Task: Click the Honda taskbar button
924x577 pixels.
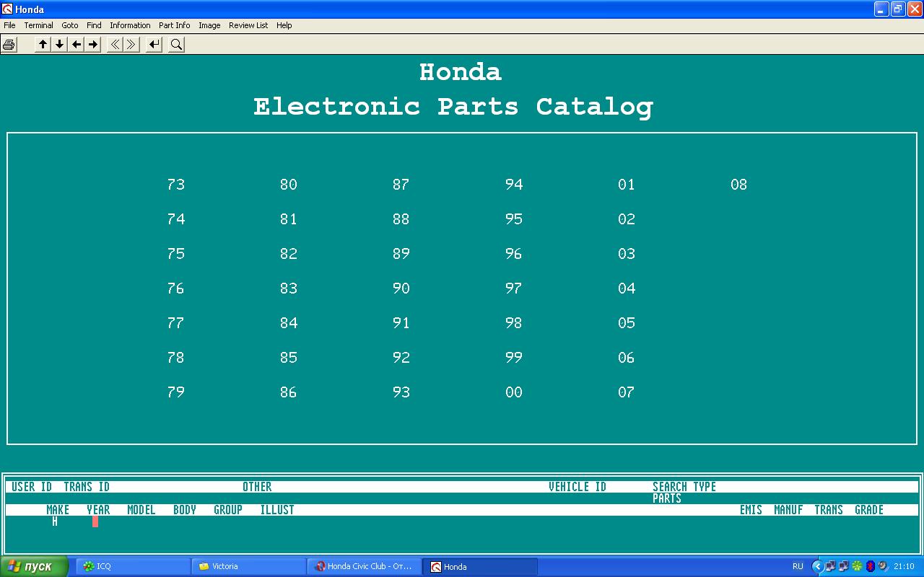Action: coord(480,567)
